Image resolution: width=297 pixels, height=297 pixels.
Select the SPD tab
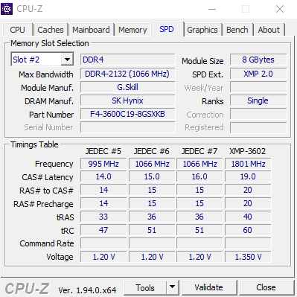(x=167, y=29)
